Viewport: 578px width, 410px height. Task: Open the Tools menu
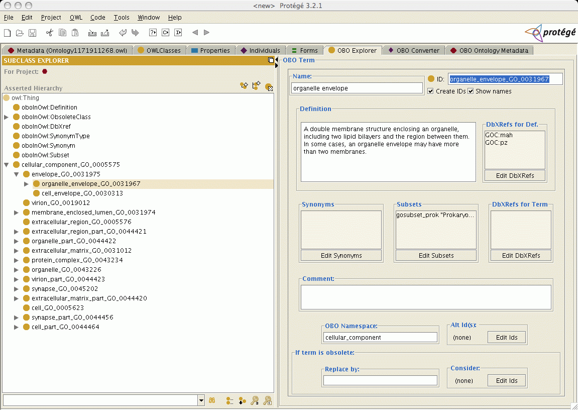tap(122, 17)
